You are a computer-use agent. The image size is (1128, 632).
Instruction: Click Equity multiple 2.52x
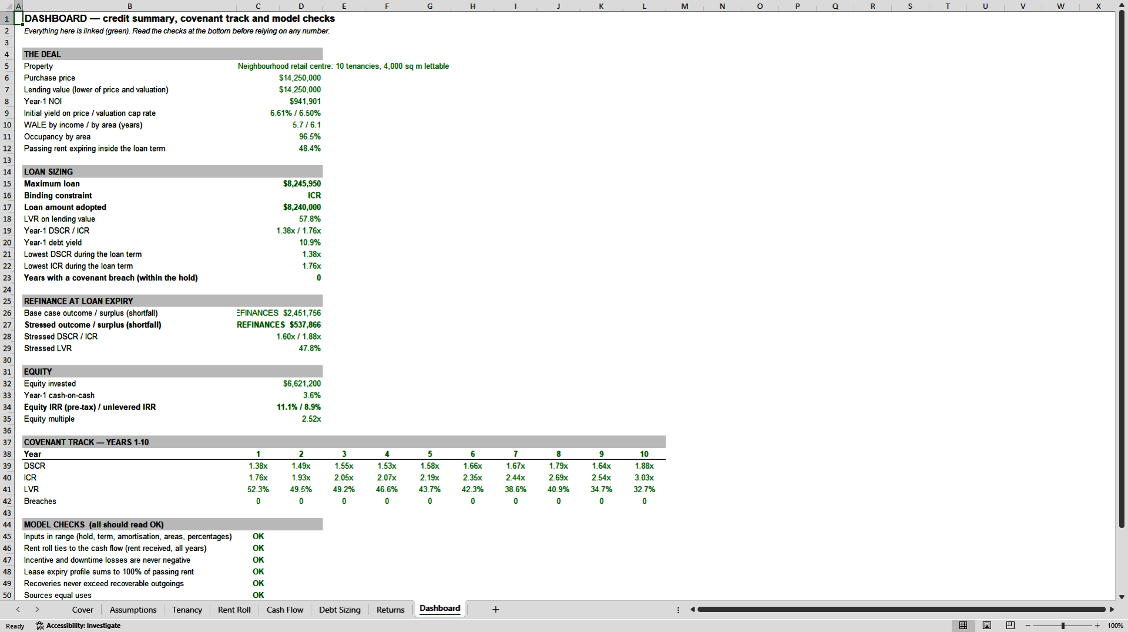pyautogui.click(x=311, y=419)
